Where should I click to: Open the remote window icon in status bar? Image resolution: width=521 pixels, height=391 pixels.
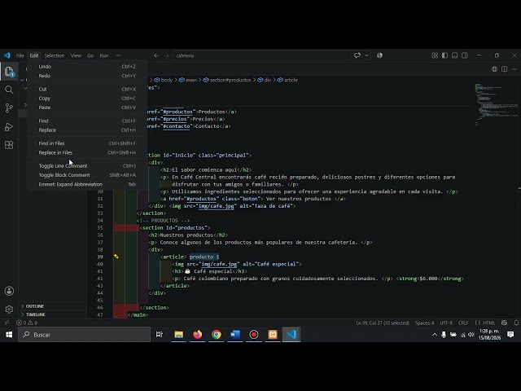(7, 323)
